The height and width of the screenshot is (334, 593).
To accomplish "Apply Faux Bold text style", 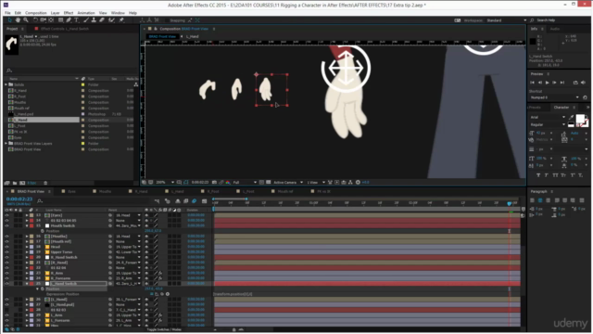I will [538, 175].
